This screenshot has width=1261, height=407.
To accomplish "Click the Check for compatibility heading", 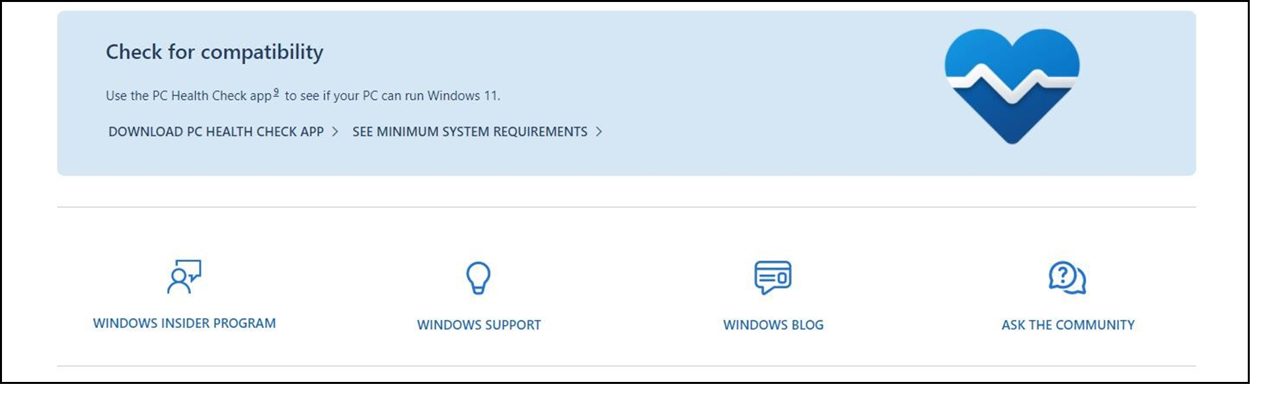I will click(215, 52).
